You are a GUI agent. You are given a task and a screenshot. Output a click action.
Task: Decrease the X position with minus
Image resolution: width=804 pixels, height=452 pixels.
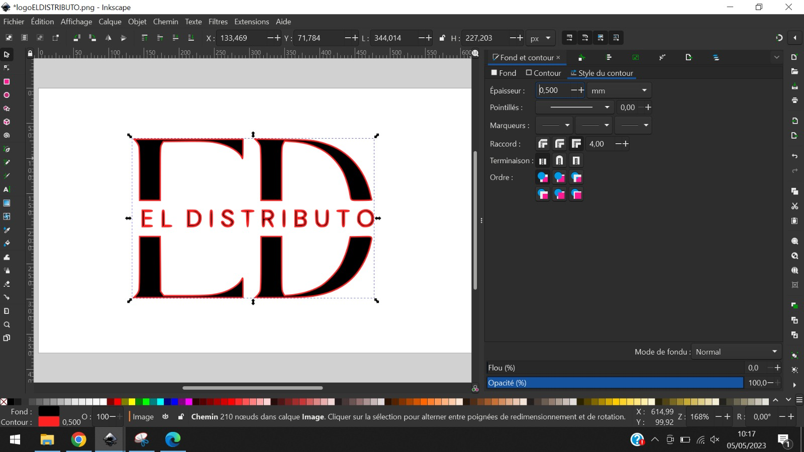click(x=271, y=38)
